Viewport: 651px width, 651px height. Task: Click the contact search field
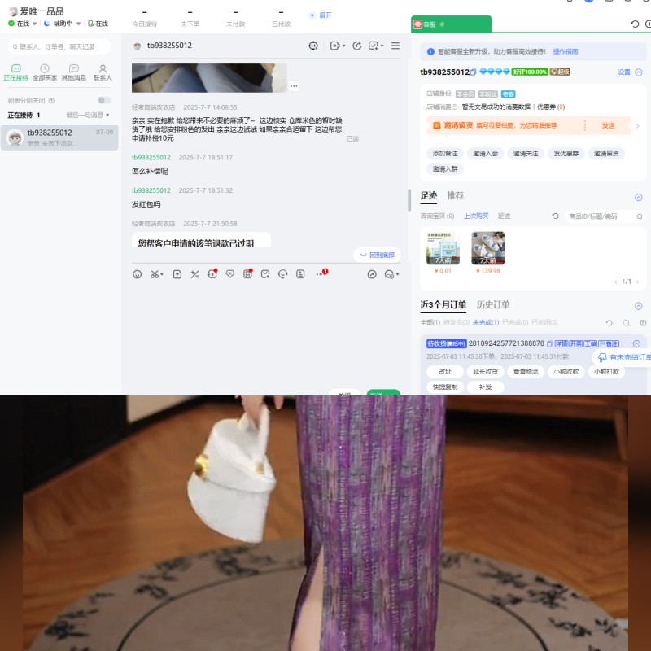click(59, 46)
